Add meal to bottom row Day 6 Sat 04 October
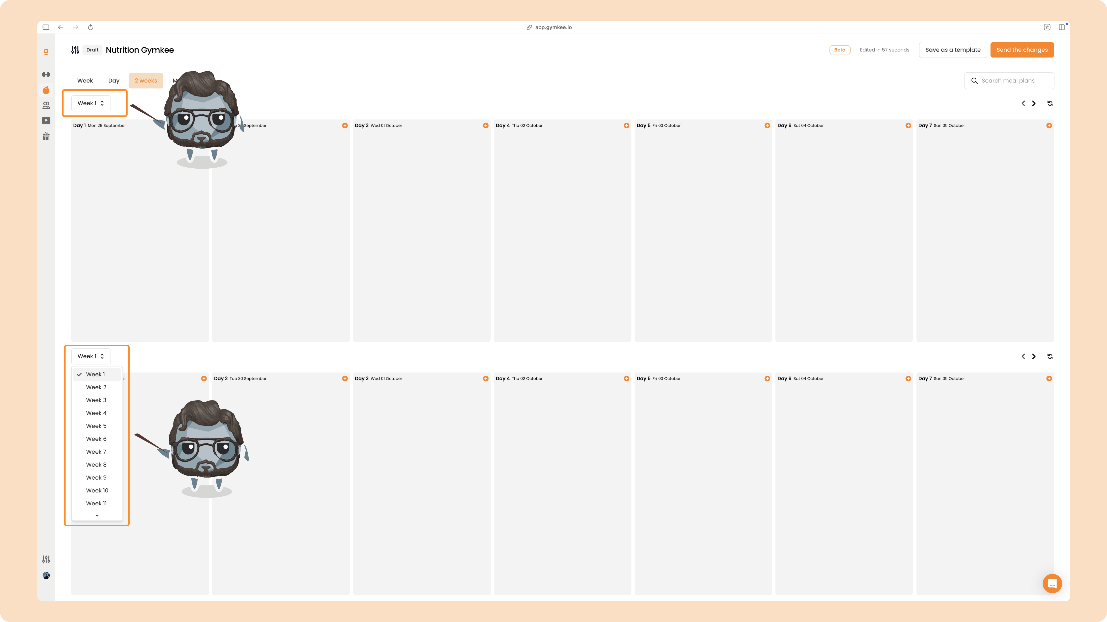1107x622 pixels. (908, 379)
